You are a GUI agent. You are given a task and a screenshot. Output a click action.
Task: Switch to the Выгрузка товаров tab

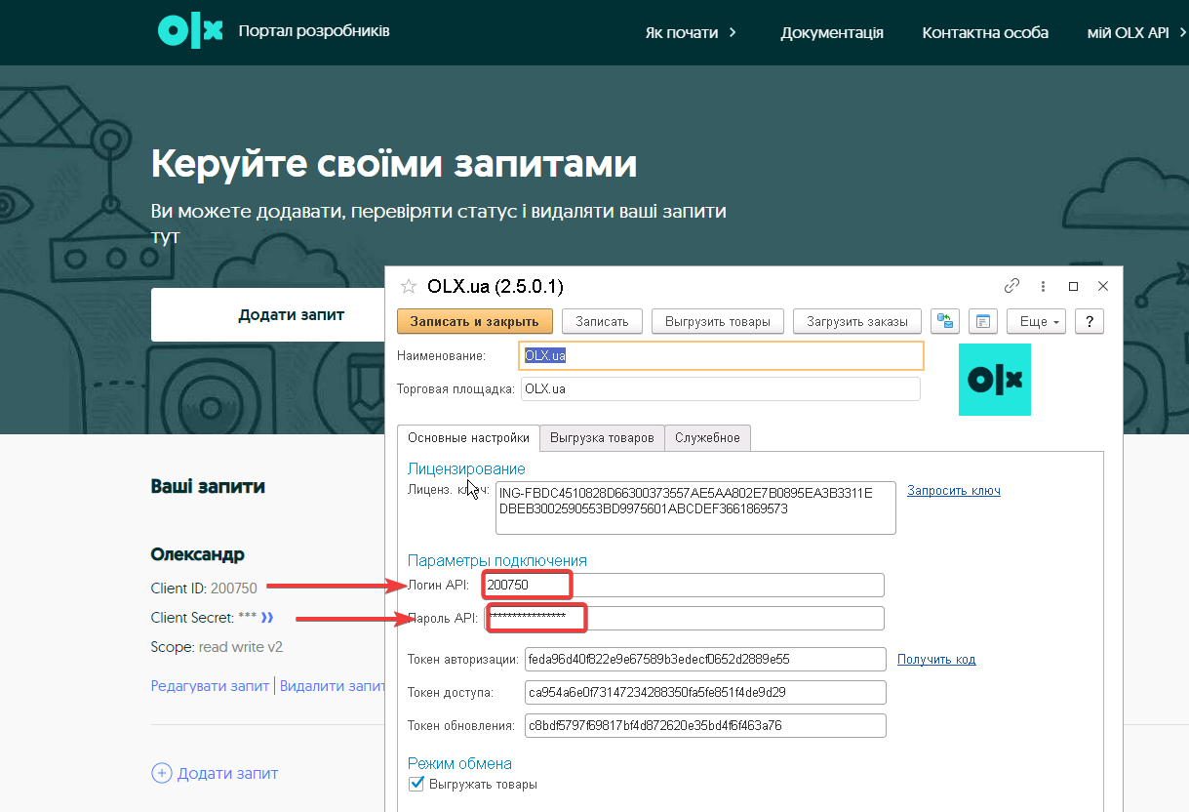pos(602,437)
